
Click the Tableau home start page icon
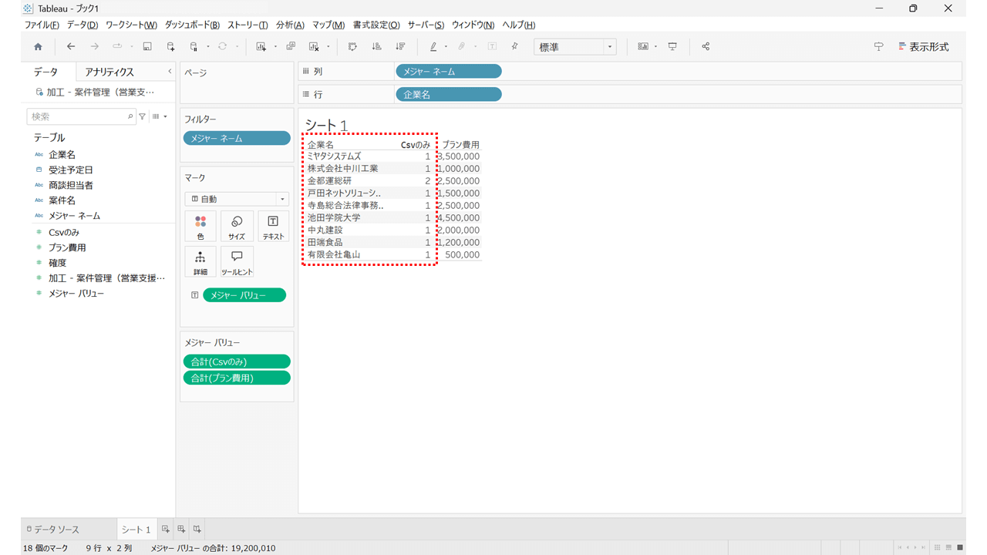38,47
